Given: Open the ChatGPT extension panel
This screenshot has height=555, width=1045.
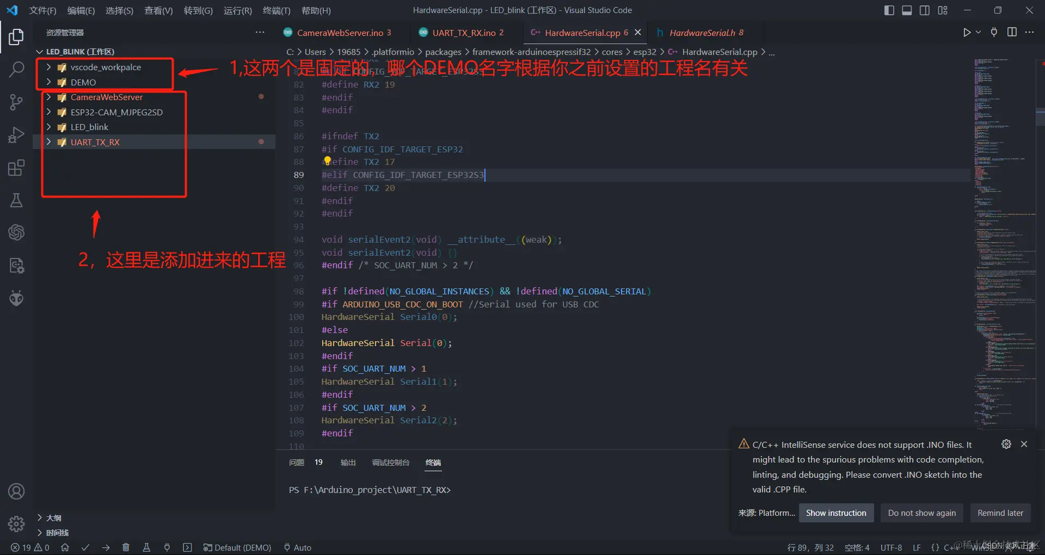Looking at the screenshot, I should [x=16, y=233].
